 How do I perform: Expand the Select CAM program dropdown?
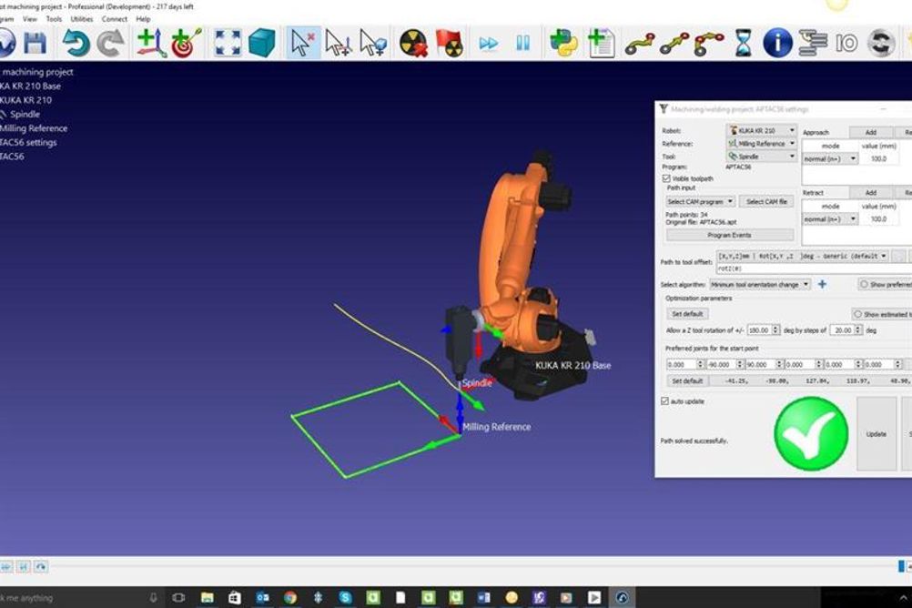click(x=700, y=201)
